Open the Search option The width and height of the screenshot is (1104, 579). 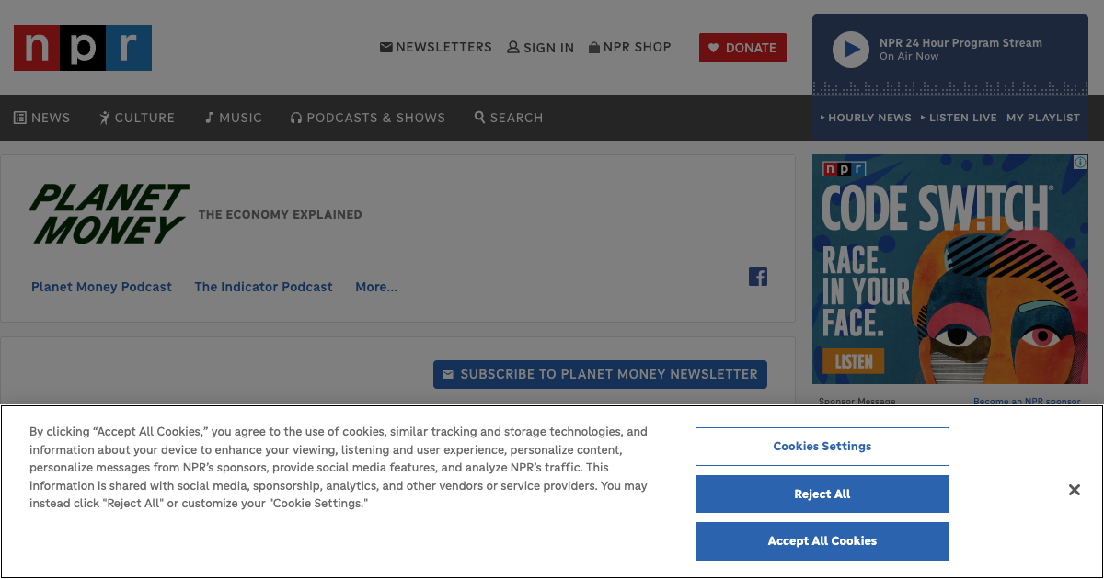click(509, 118)
